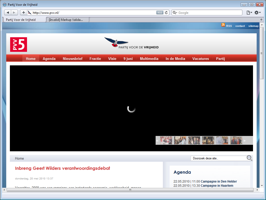Click the sitemap link
The width and height of the screenshot is (266, 200).
click(254, 26)
